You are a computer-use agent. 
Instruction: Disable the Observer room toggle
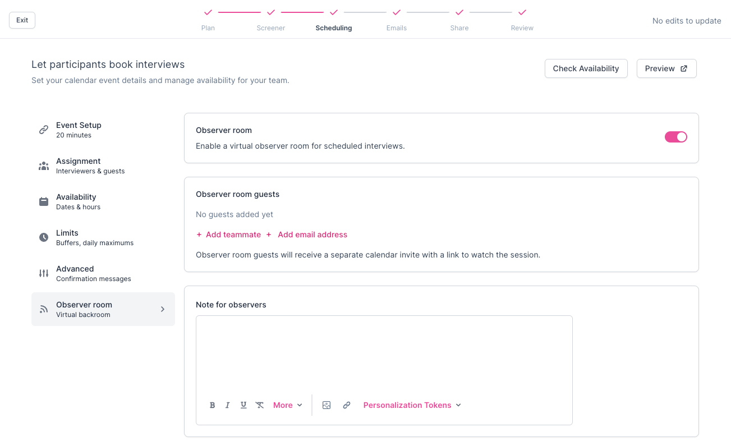675,137
